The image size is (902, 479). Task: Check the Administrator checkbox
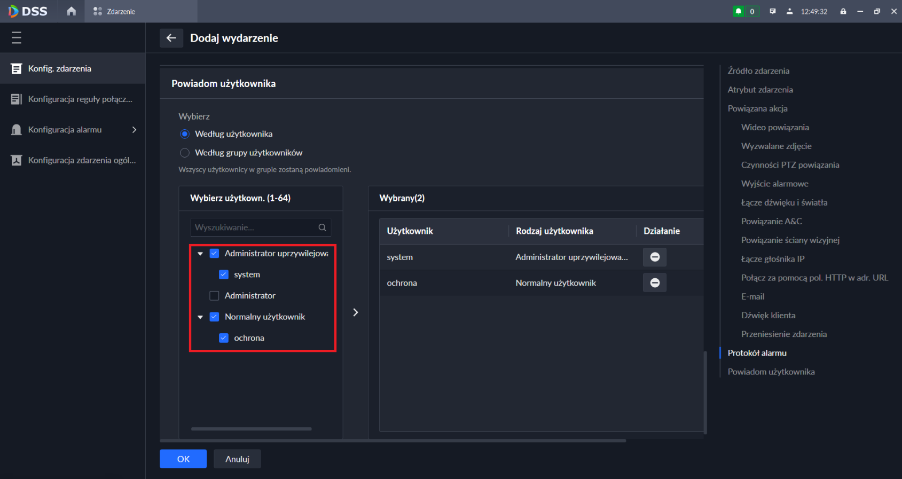(215, 296)
